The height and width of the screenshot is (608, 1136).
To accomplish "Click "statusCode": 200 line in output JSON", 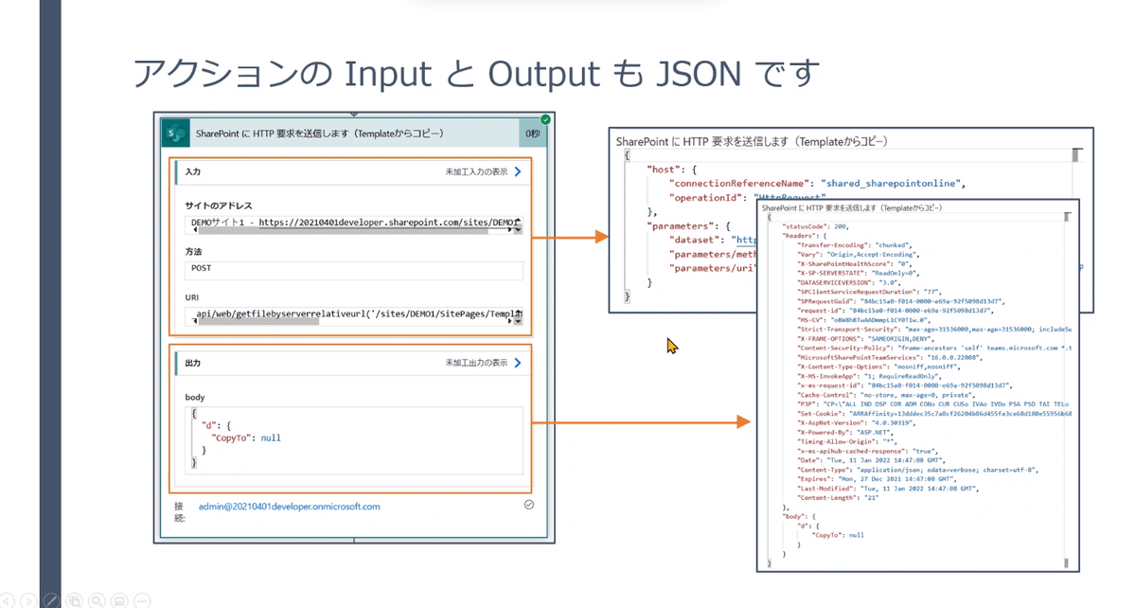I will (x=814, y=228).
